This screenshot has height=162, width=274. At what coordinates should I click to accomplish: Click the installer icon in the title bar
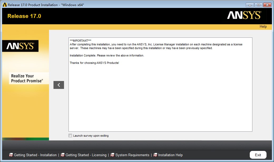tap(4, 5)
